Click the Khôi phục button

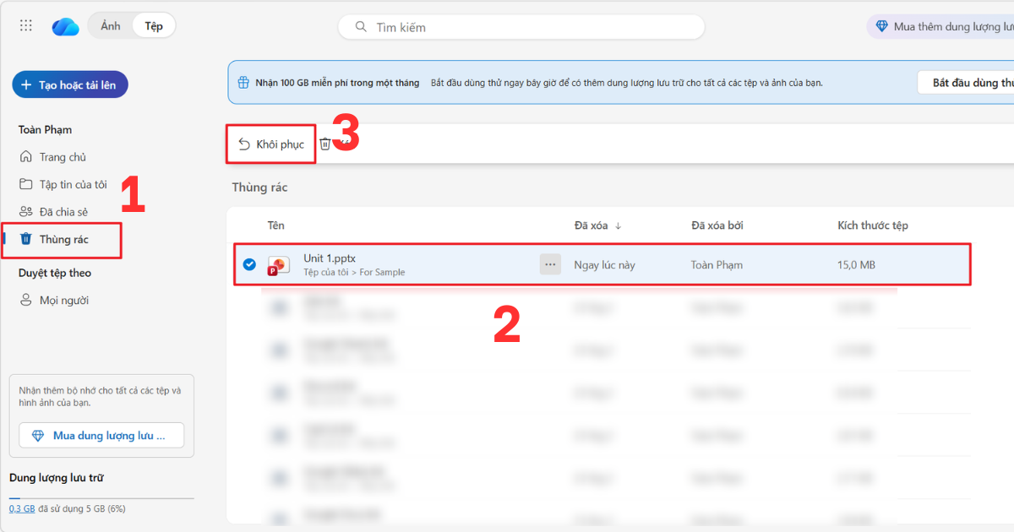[x=270, y=143]
